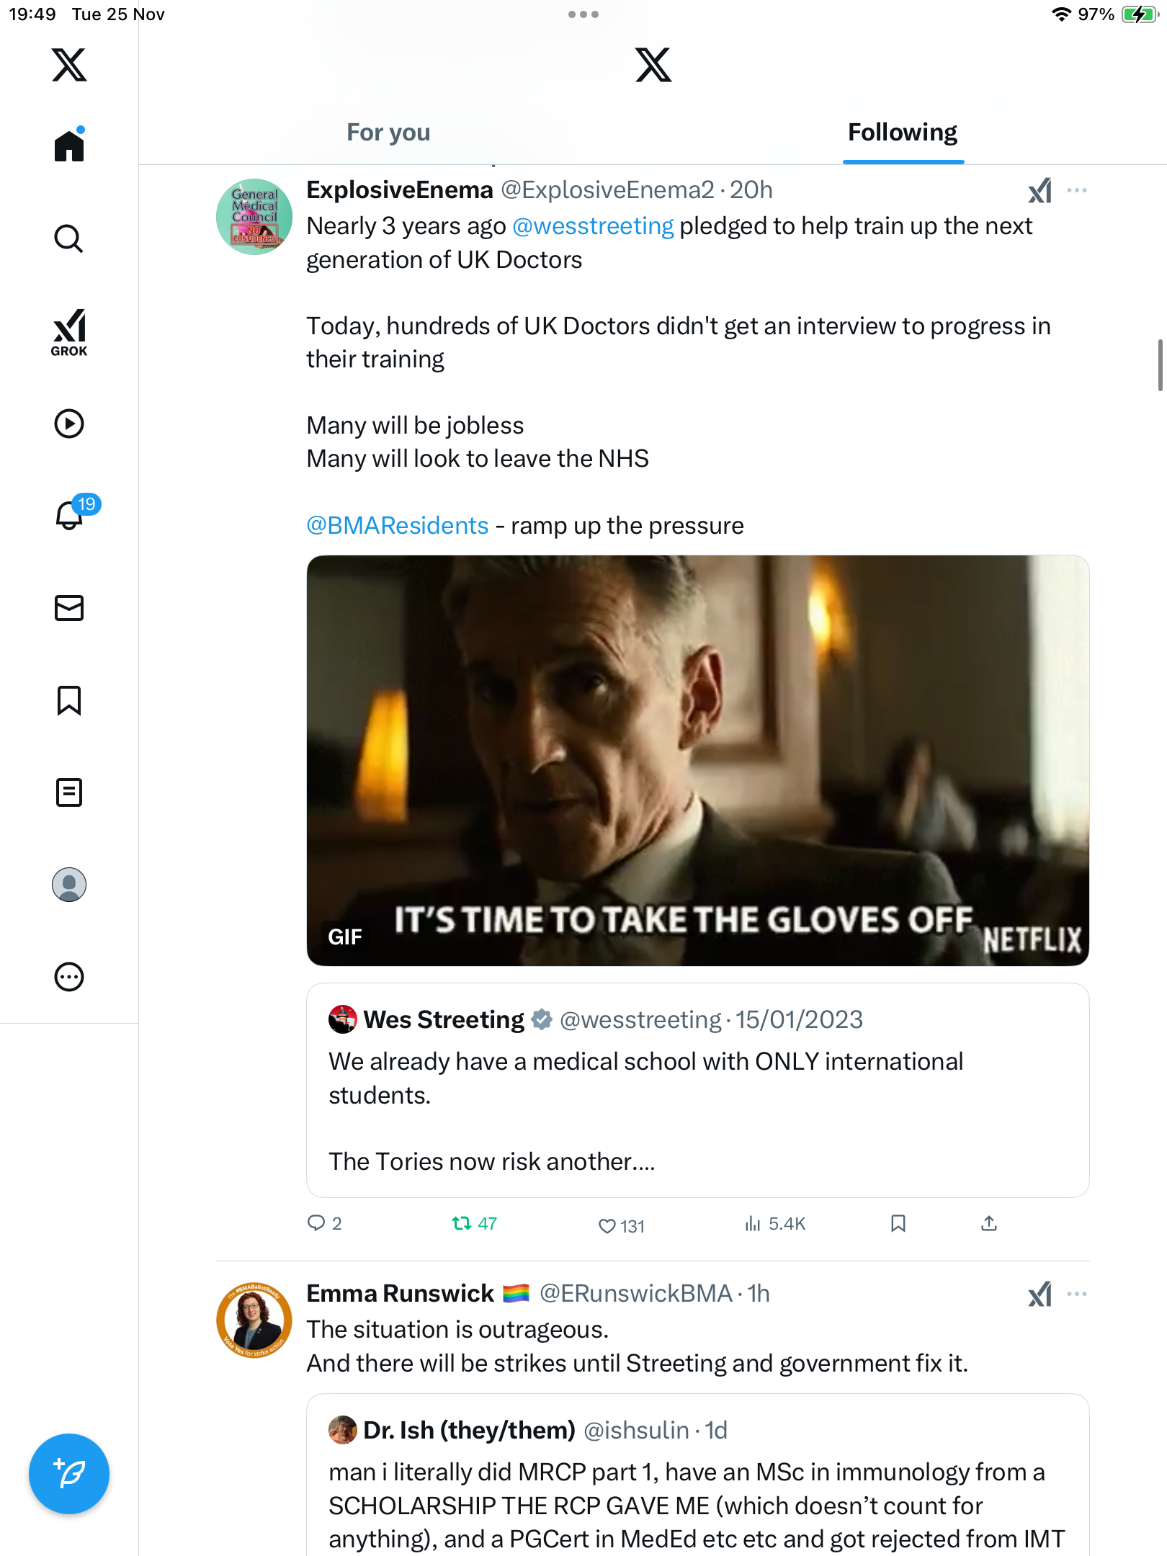Viewport: 1167px width, 1556px height.
Task: Open Messages envelope icon
Action: pyautogui.click(x=69, y=608)
